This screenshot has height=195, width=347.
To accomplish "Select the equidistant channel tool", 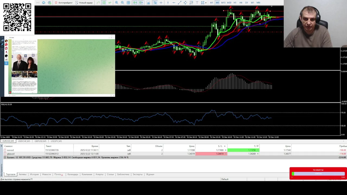I will click(x=185, y=2).
